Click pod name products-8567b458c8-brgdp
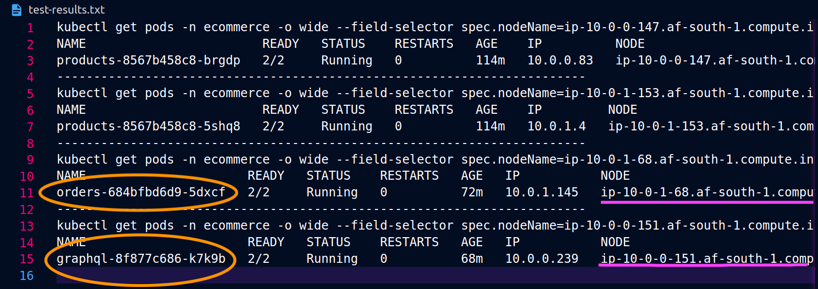The width and height of the screenshot is (818, 289). pos(148,60)
